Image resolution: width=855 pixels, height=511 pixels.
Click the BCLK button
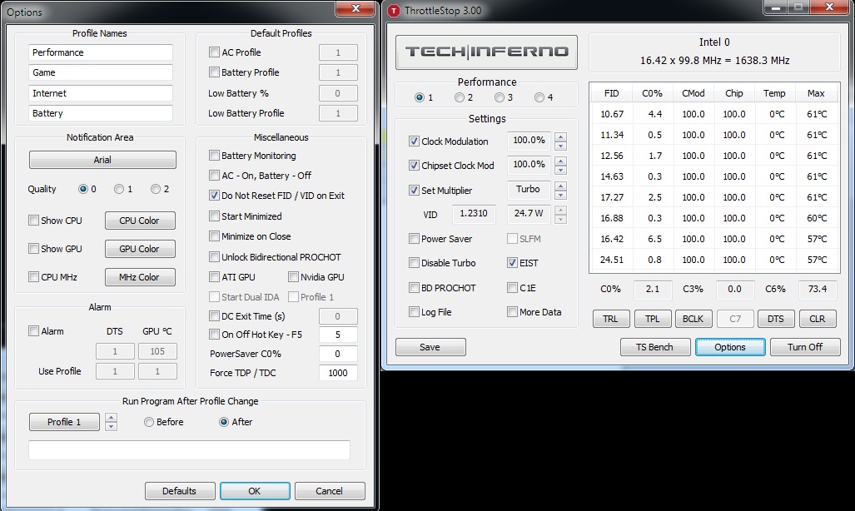point(693,319)
